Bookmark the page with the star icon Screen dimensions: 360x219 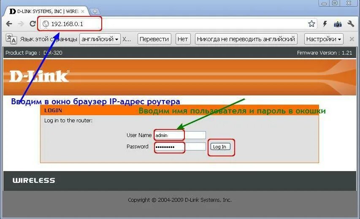[311, 24]
